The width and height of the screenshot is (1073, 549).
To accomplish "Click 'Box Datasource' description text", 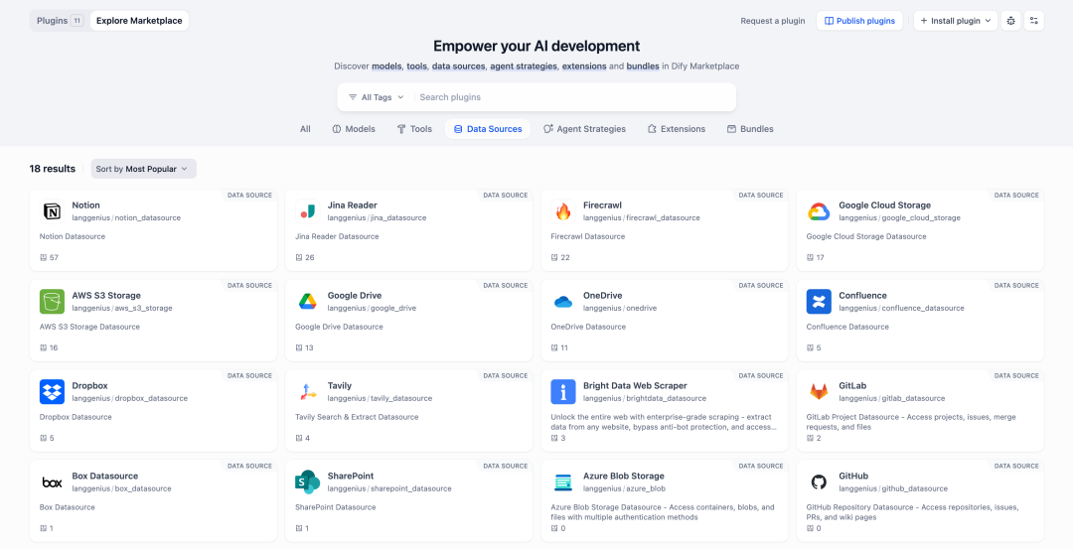I will 68,507.
